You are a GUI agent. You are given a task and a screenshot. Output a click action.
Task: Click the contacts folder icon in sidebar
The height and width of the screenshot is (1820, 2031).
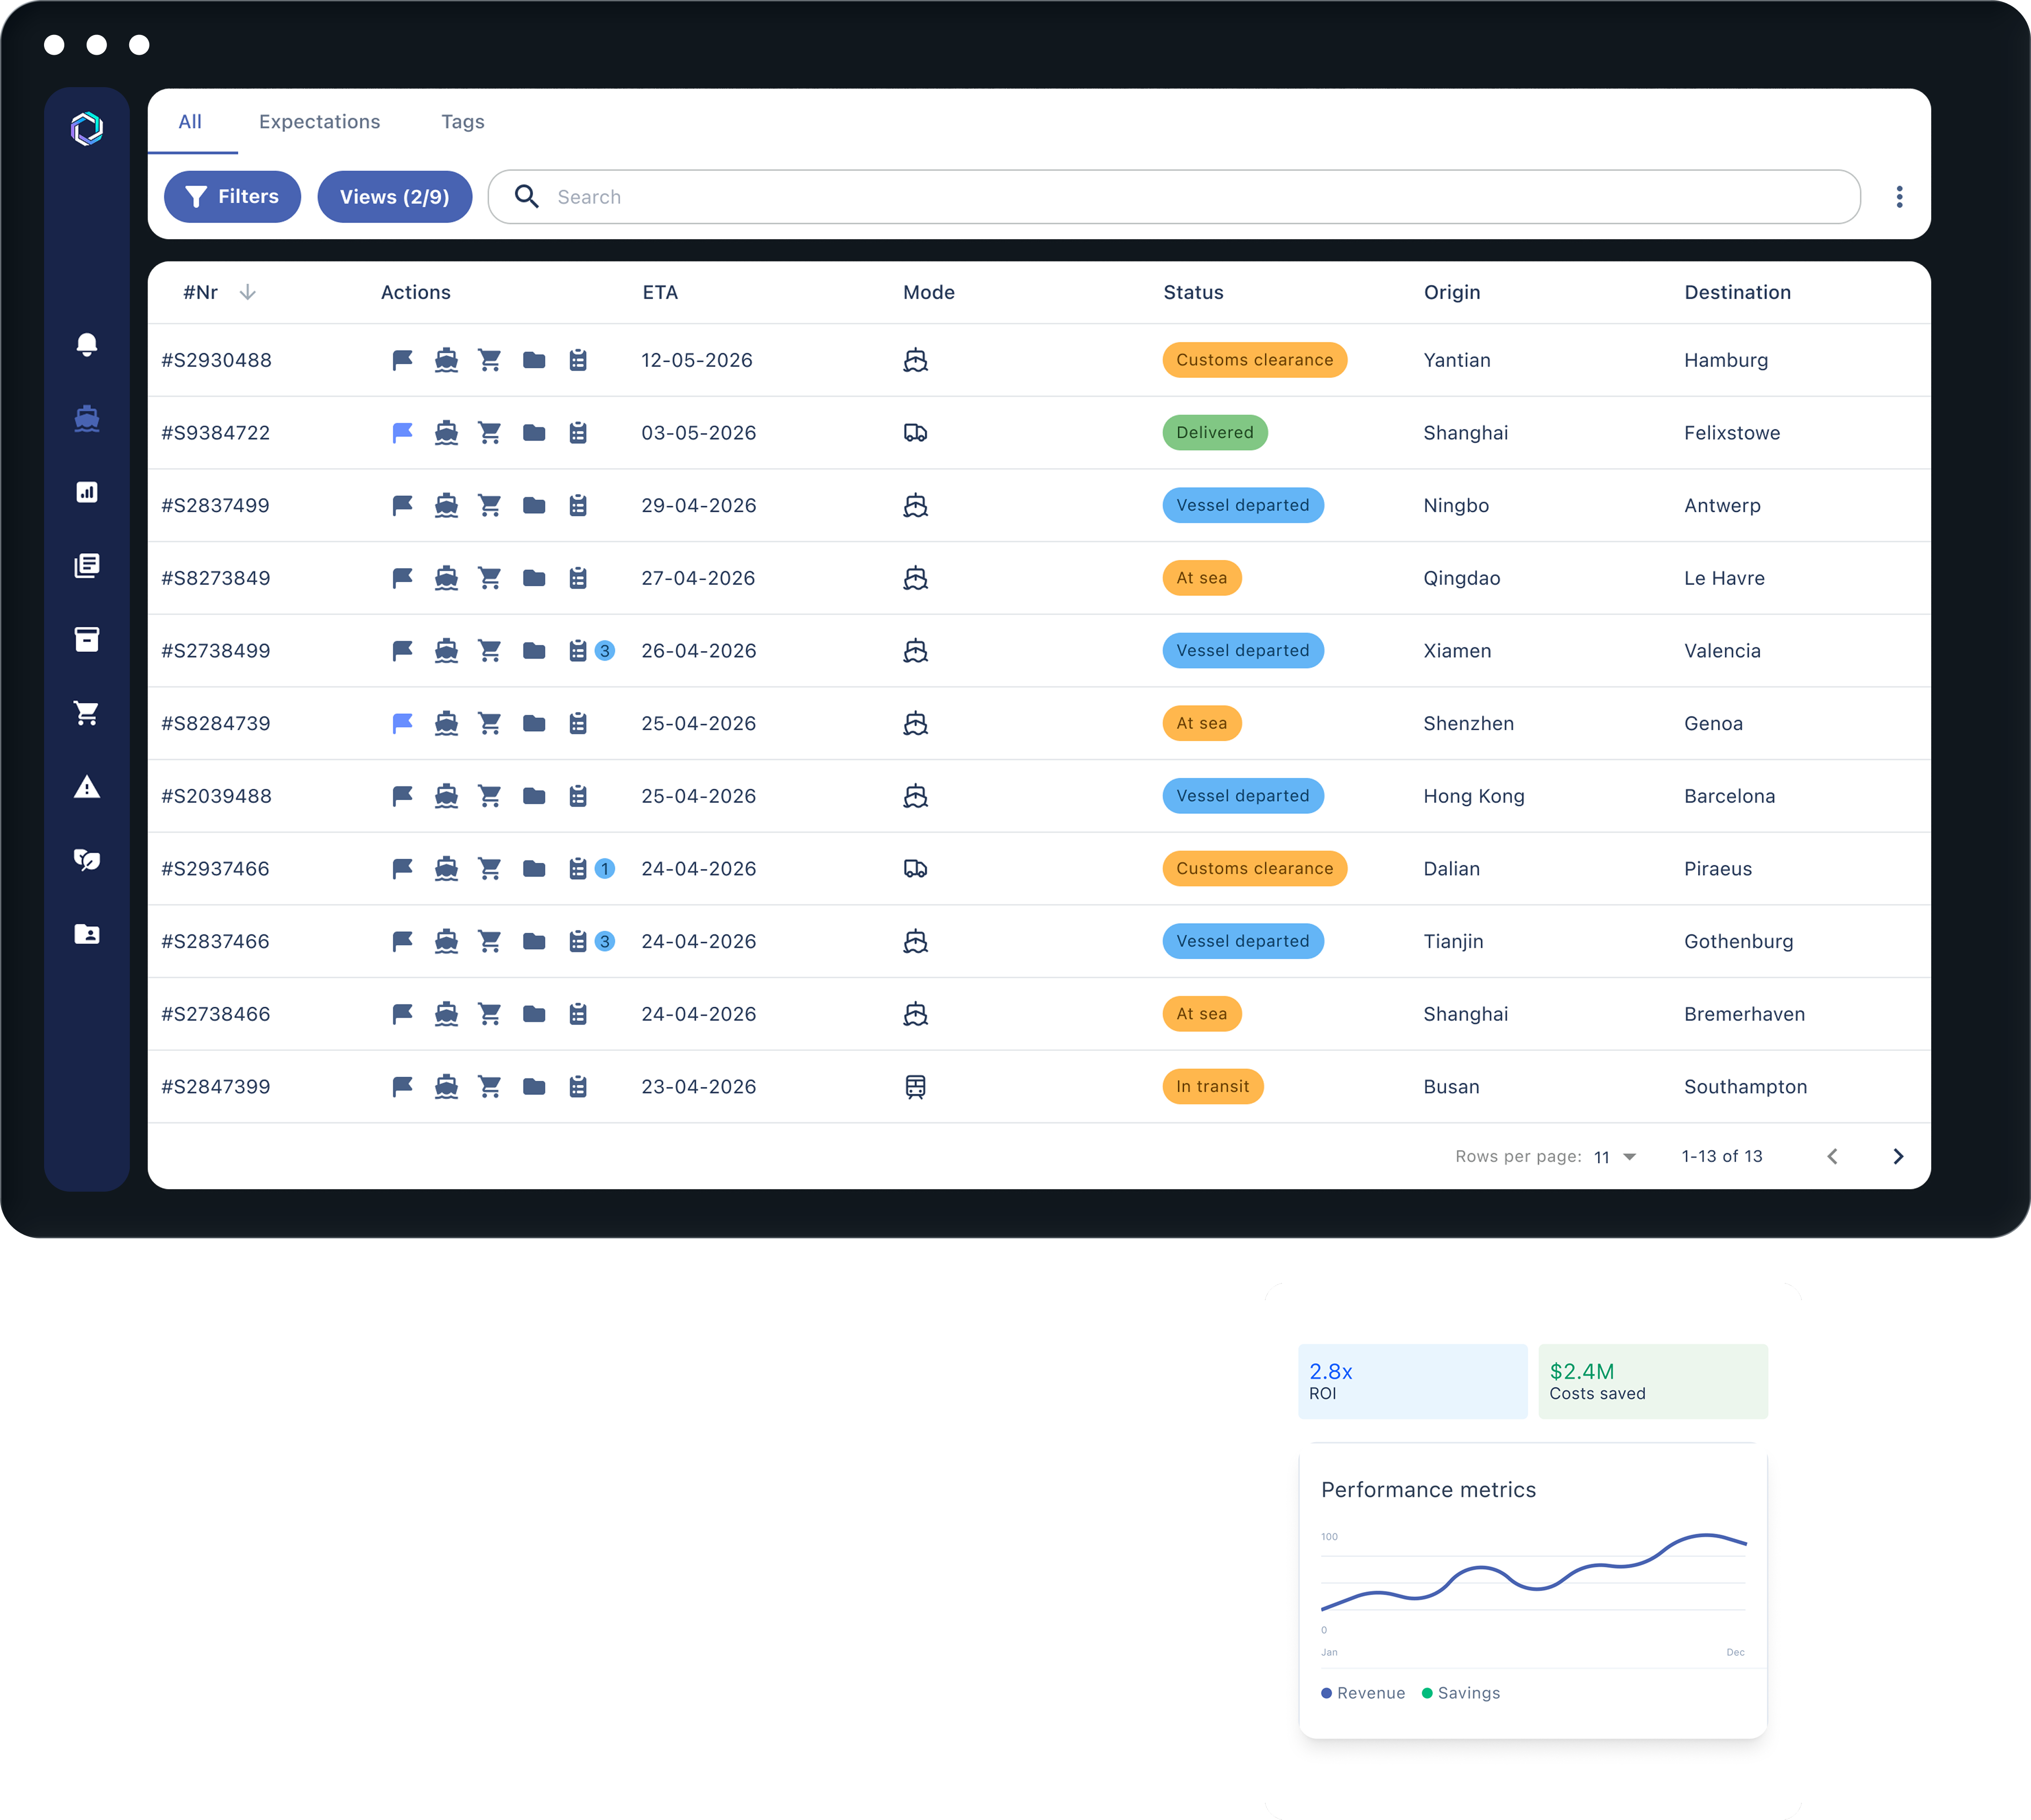[87, 934]
